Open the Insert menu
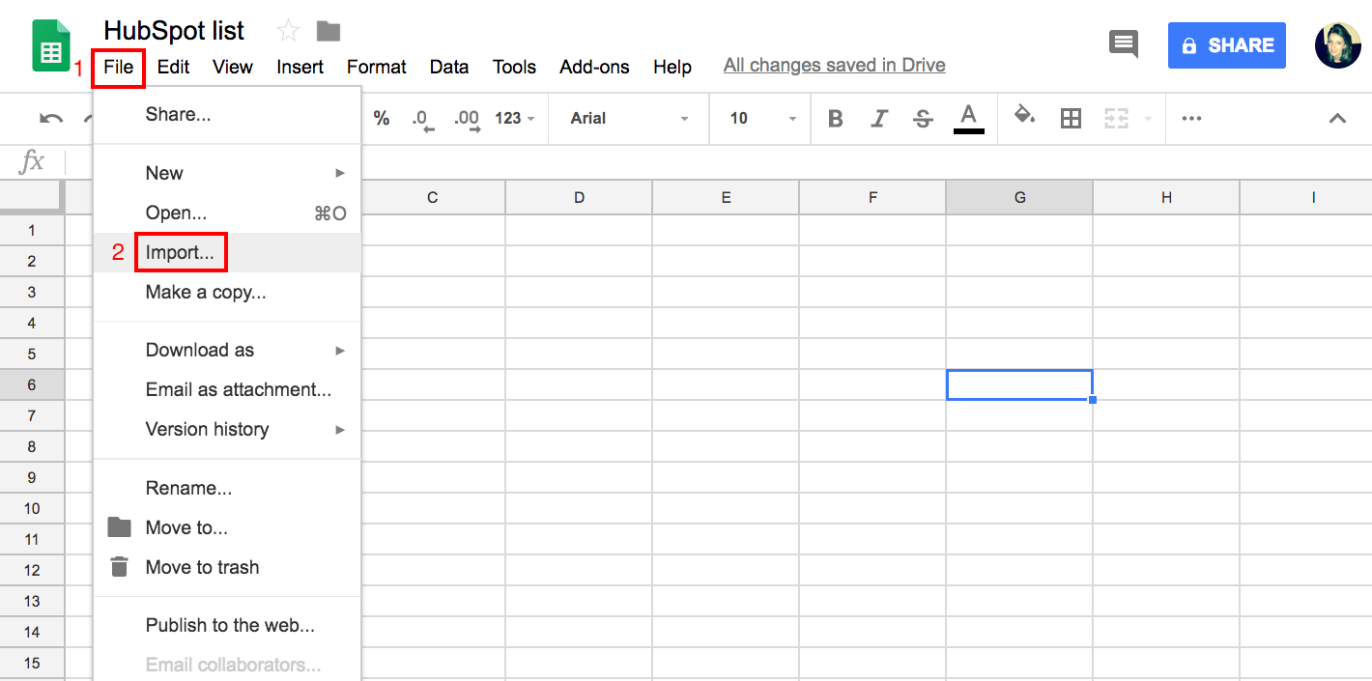The image size is (1372, 681). [300, 68]
